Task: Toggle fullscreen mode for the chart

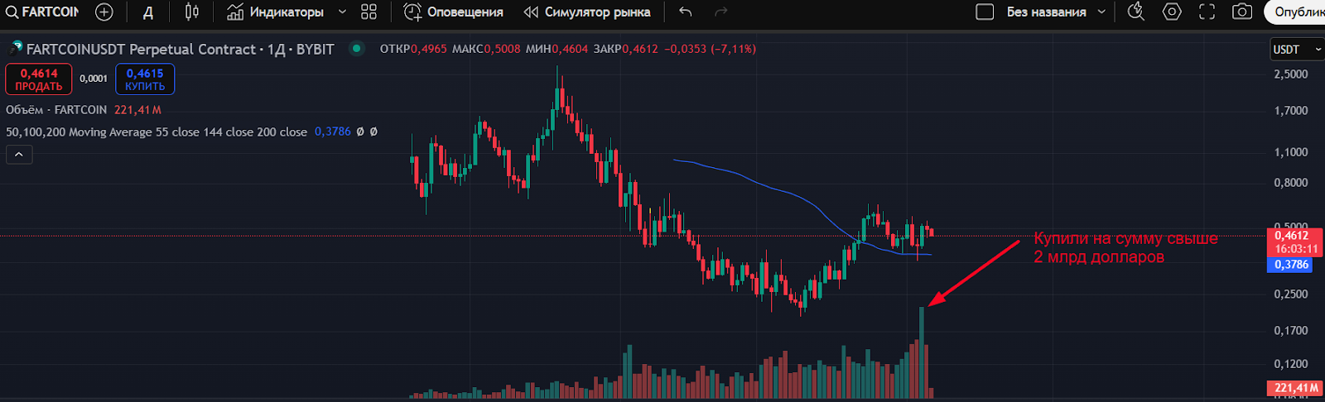Action: point(1207,12)
